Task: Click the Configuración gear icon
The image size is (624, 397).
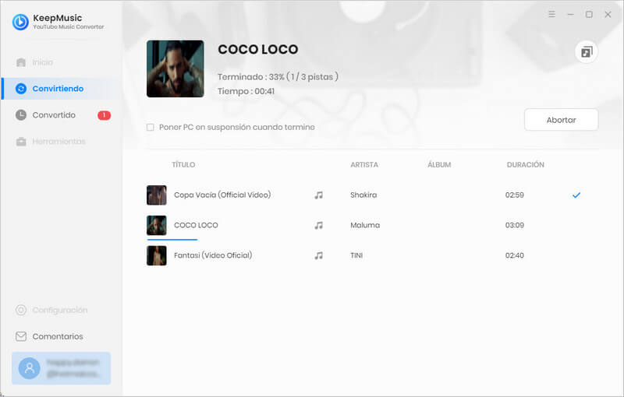Action: pos(21,310)
